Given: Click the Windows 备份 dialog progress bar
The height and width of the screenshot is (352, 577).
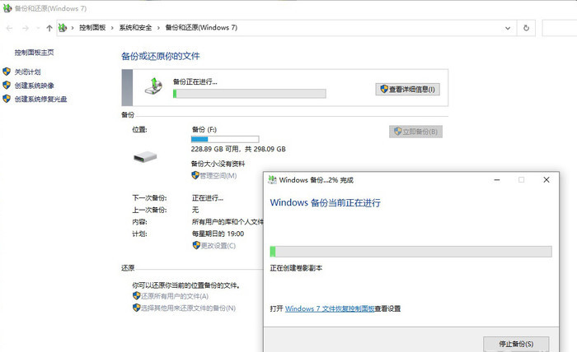Looking at the screenshot, I should tap(411, 252).
